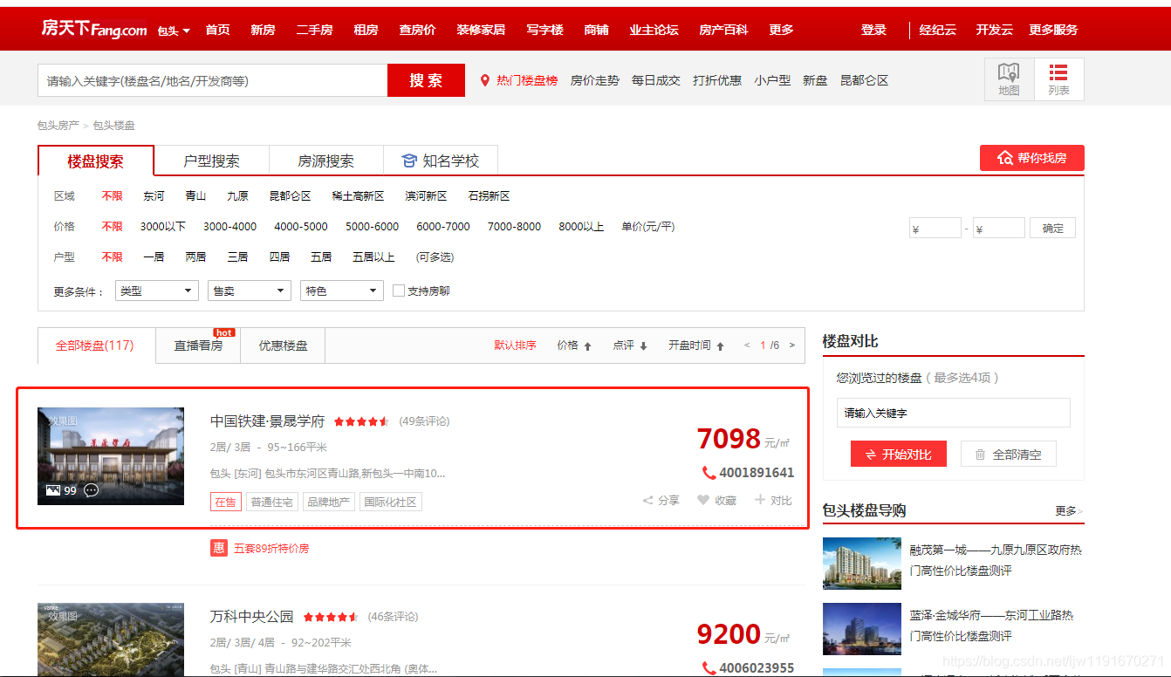This screenshot has height=677, width=1171.
Task: Open the 房价走势 link
Action: [x=595, y=80]
